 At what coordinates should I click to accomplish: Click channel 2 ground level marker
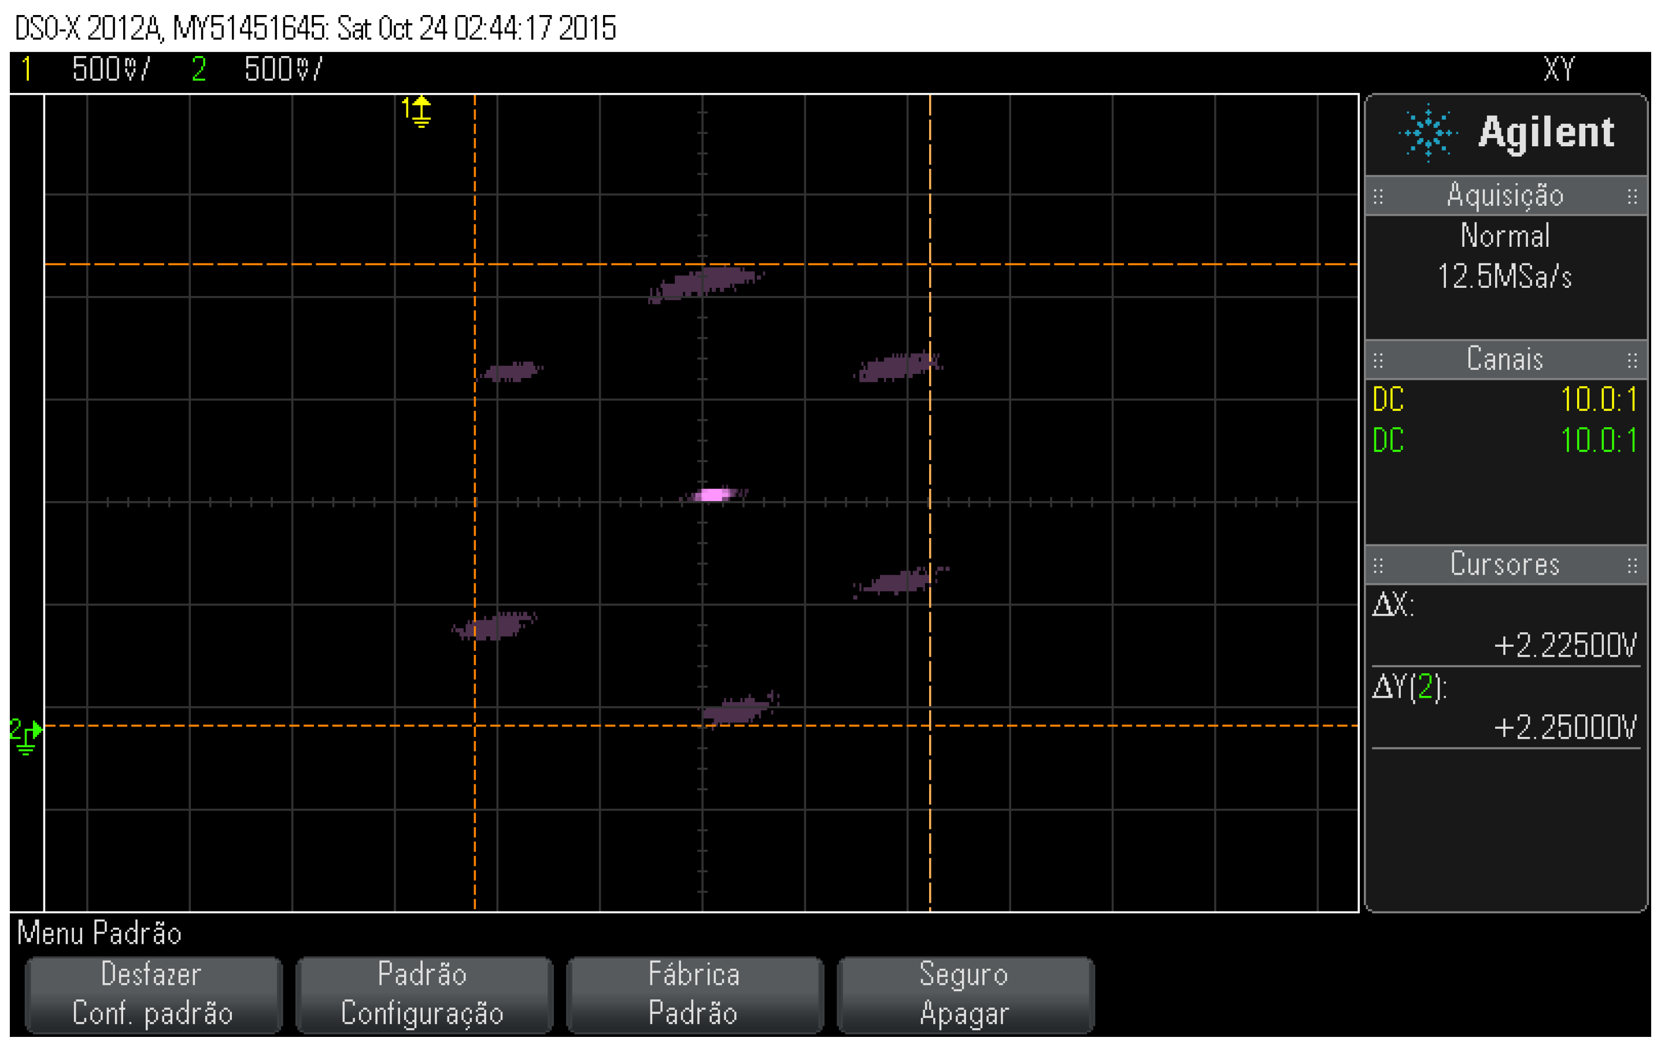click(x=25, y=735)
